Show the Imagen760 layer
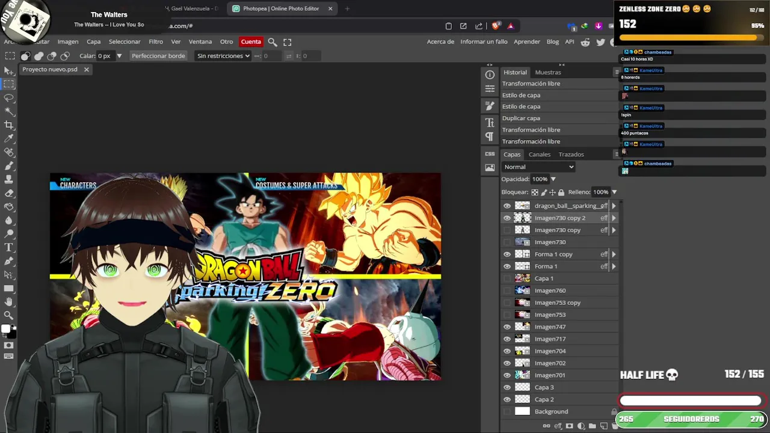The height and width of the screenshot is (433, 770). (507, 290)
